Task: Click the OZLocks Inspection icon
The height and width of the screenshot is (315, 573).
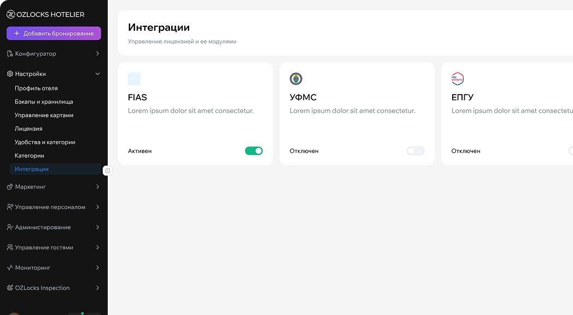Action: click(x=10, y=288)
